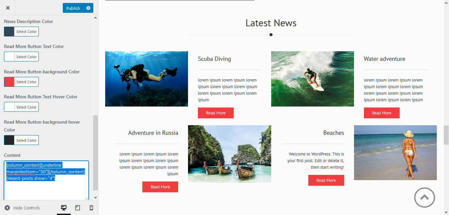449x215 pixels.
Task: Click the Latest News heading
Action: (271, 23)
